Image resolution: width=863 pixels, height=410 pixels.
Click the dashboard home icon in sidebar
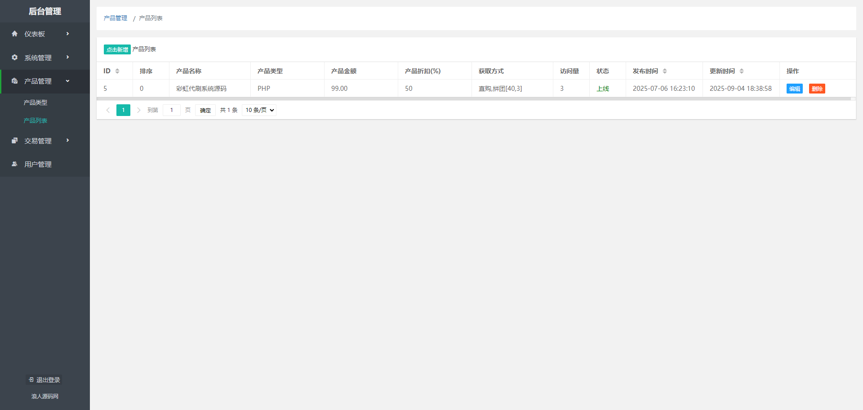[x=15, y=34]
